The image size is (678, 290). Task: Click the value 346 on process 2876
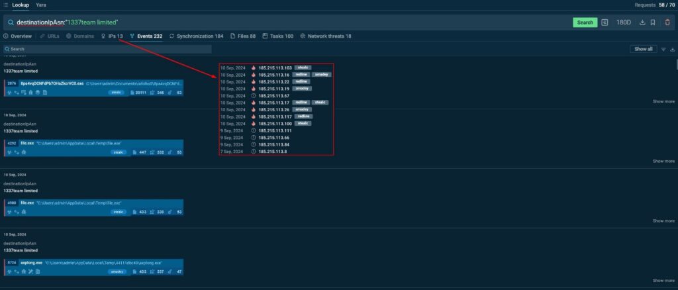click(160, 93)
